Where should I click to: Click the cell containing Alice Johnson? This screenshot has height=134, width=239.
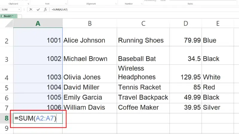[x=90, y=40]
